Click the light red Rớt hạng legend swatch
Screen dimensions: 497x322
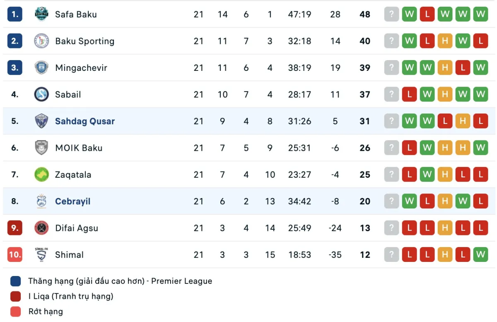tap(16, 312)
